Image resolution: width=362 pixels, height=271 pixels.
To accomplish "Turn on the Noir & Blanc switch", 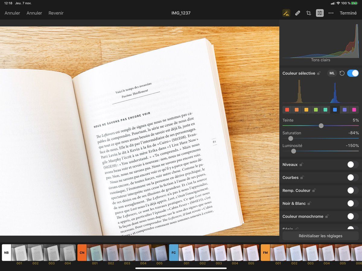I will (x=353, y=203).
